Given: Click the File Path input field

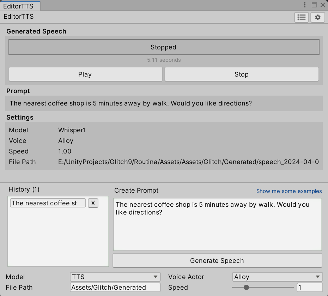Looking at the screenshot, I should click(x=115, y=288).
